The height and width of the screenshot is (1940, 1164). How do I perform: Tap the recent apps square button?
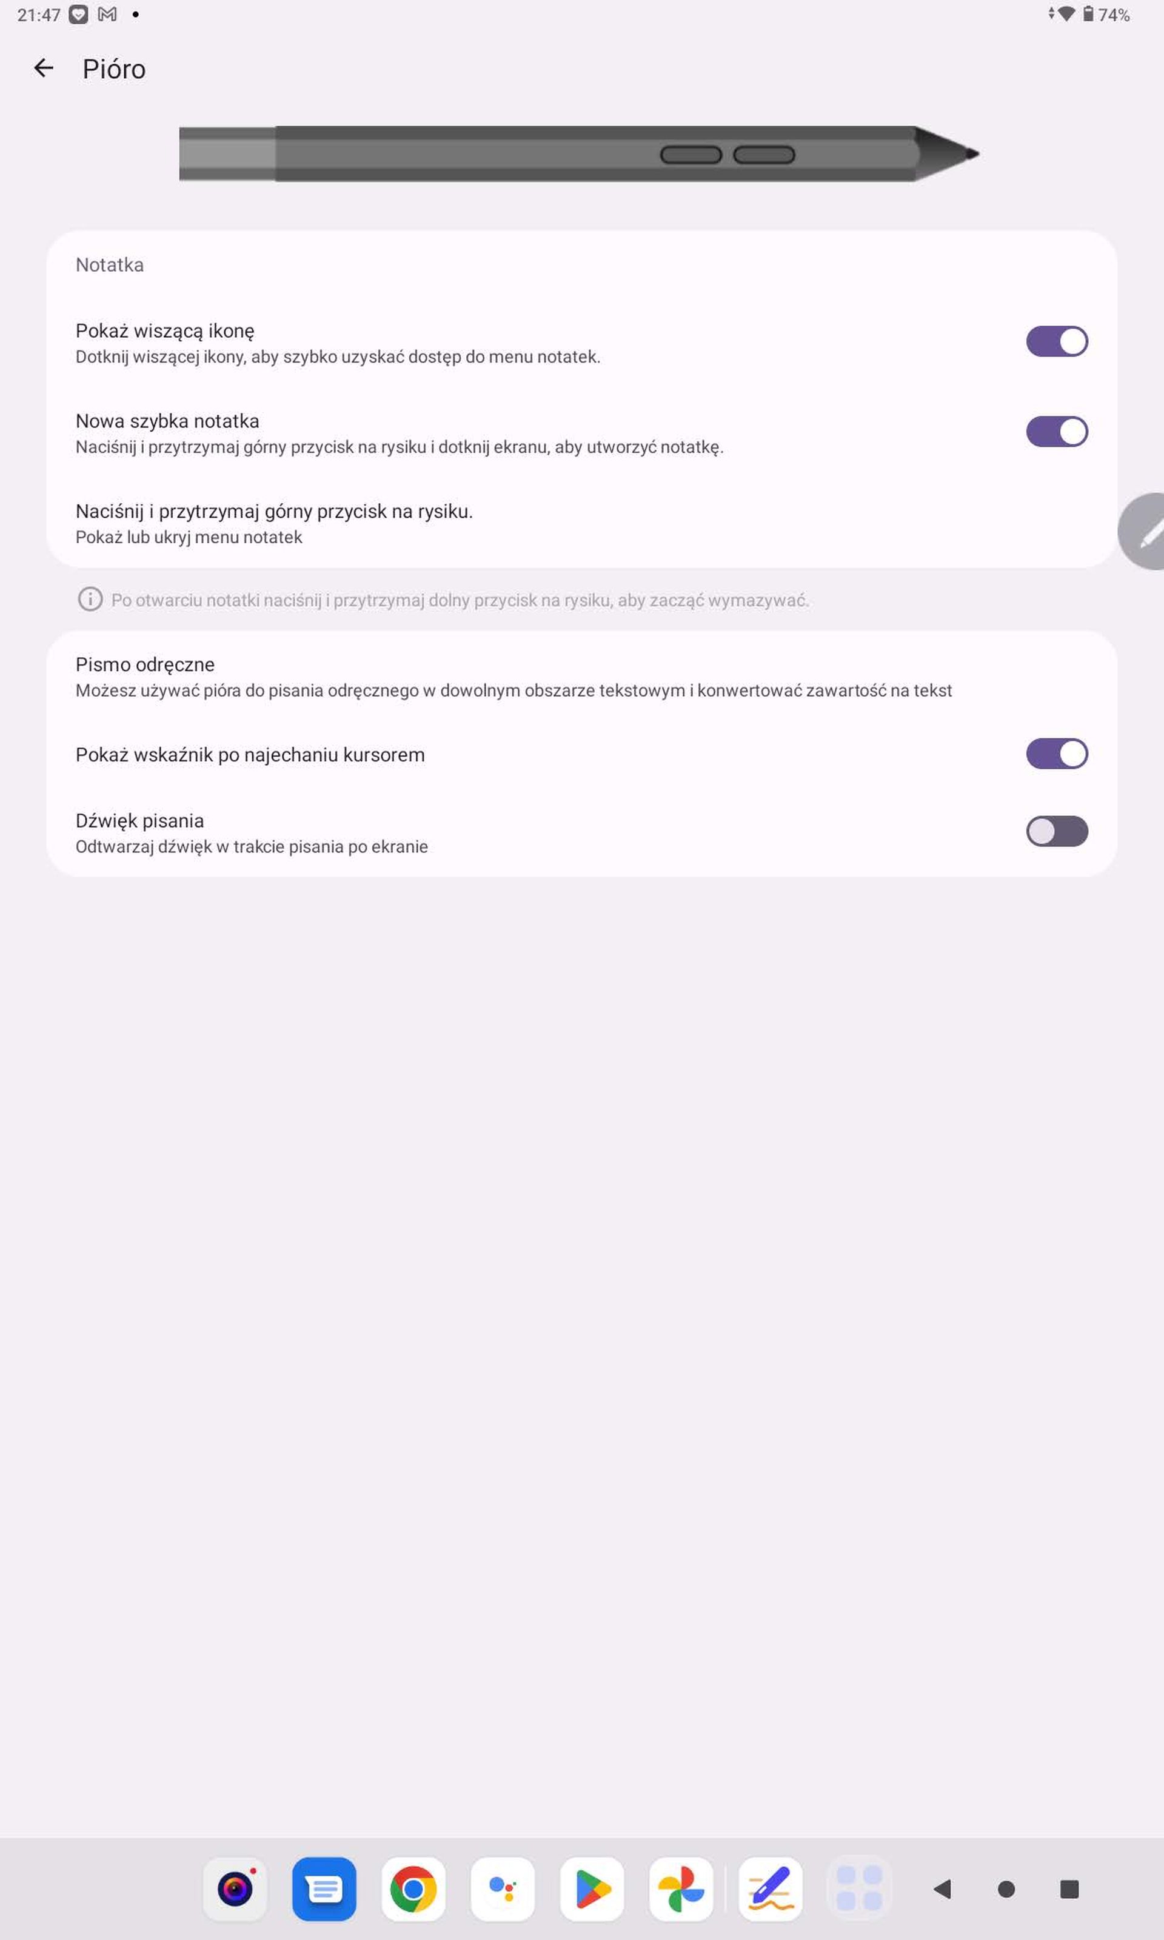point(1069,1888)
